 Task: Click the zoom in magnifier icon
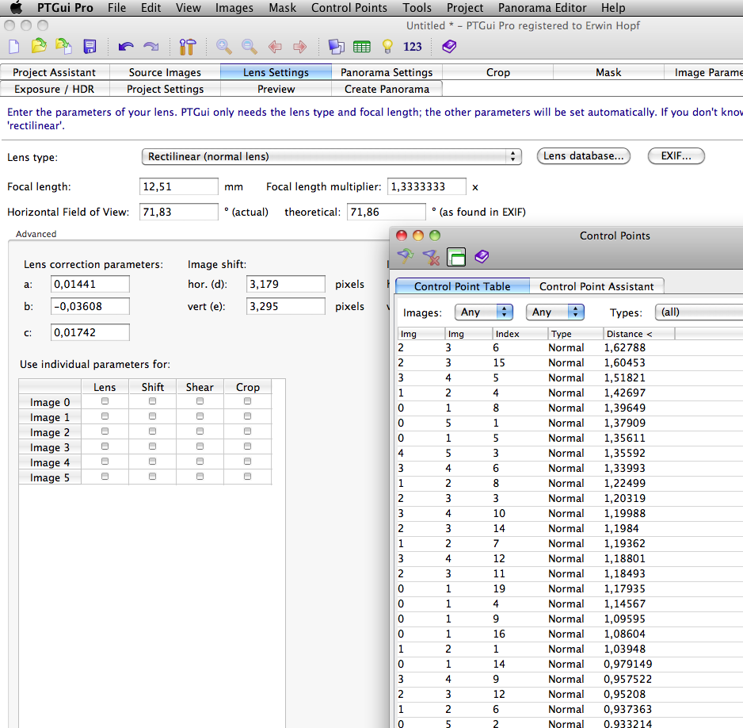[x=224, y=47]
